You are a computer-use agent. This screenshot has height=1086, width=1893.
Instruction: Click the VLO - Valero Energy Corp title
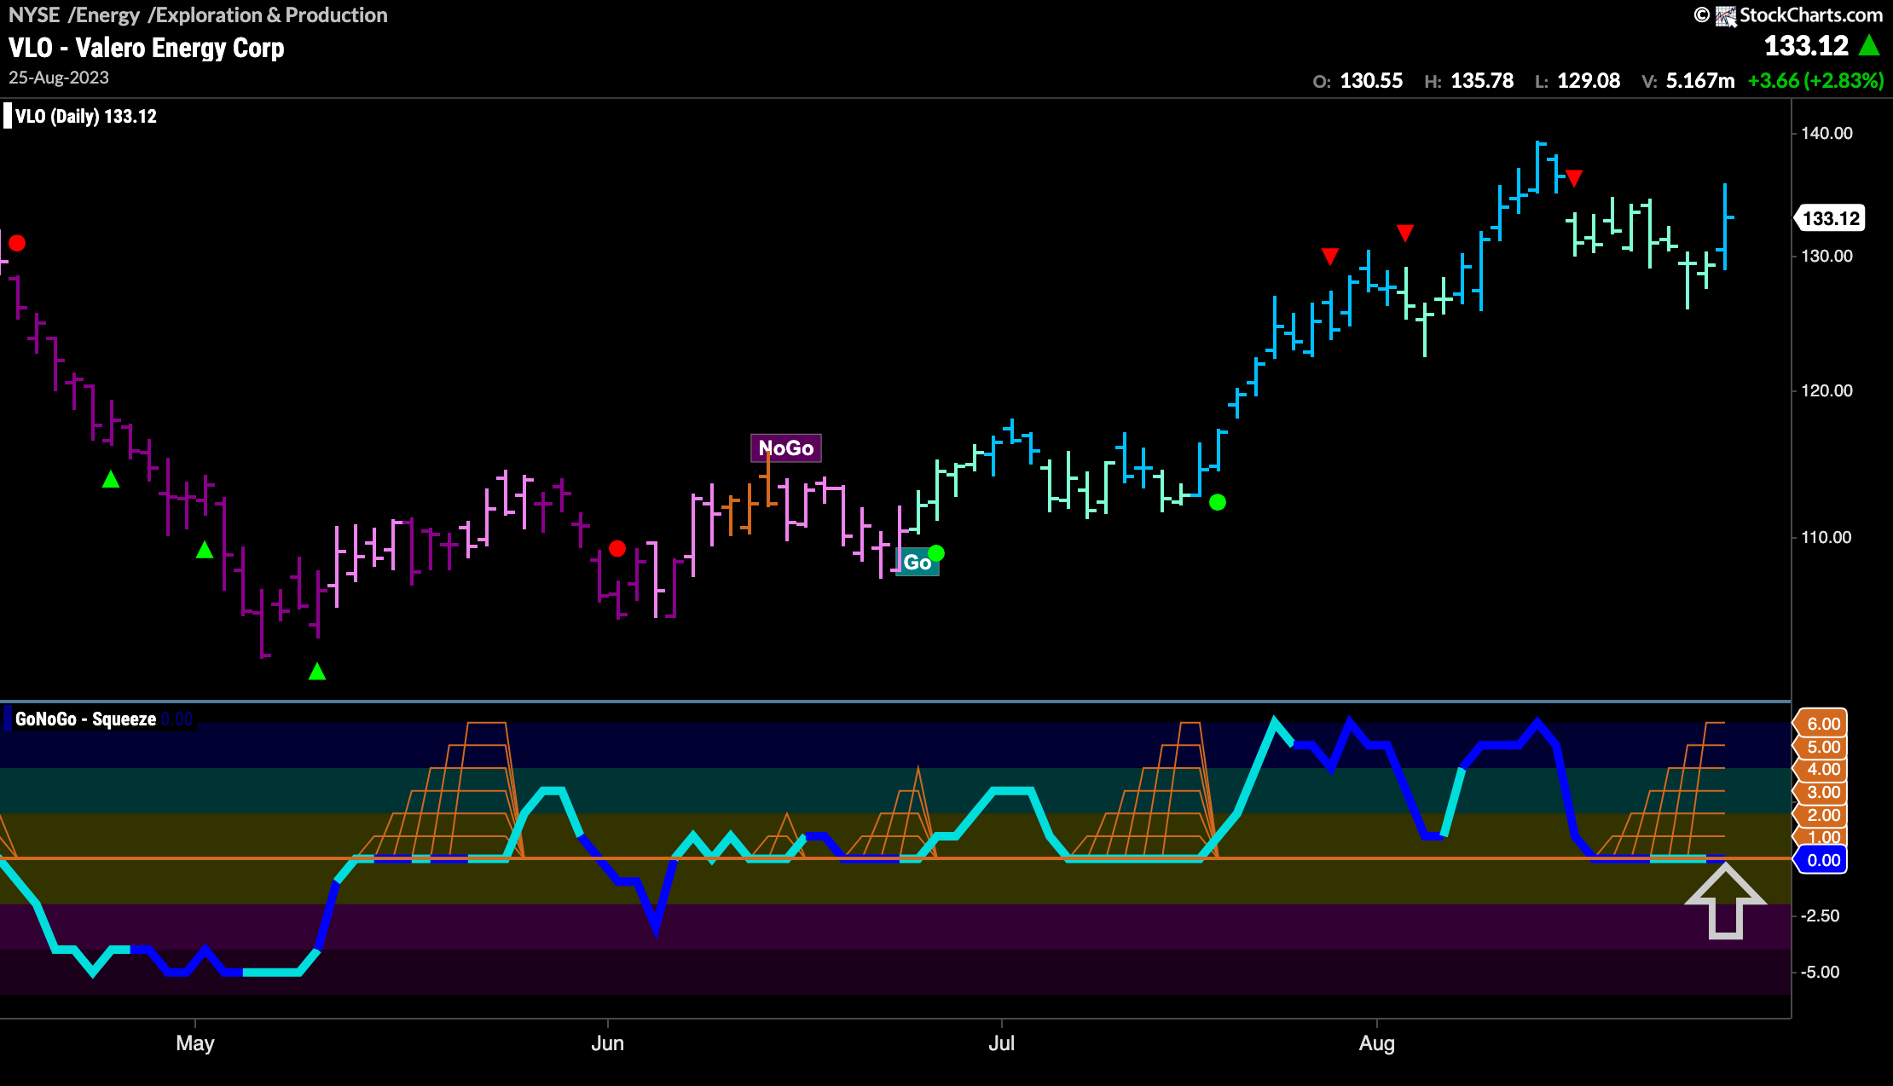point(146,48)
